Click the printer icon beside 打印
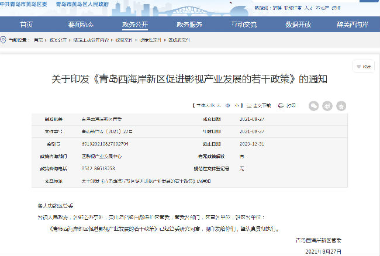The image size is (380, 256). click(281, 106)
